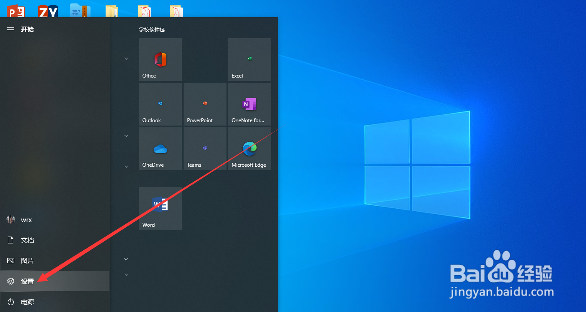Open the Office tile
The width and height of the screenshot is (586, 312).
click(160, 60)
